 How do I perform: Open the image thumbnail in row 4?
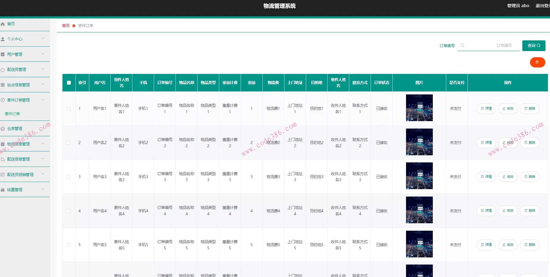click(x=419, y=210)
